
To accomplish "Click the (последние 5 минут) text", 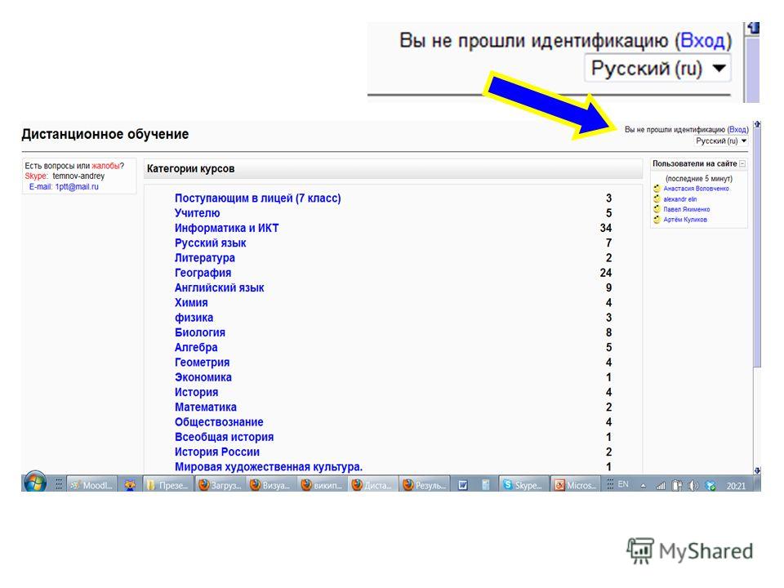I will (699, 179).
